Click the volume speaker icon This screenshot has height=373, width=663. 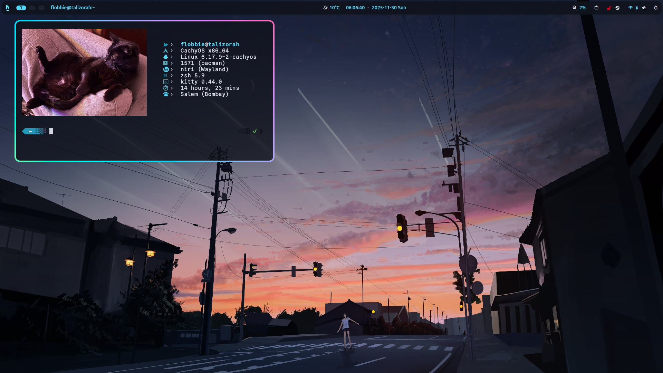pos(644,8)
